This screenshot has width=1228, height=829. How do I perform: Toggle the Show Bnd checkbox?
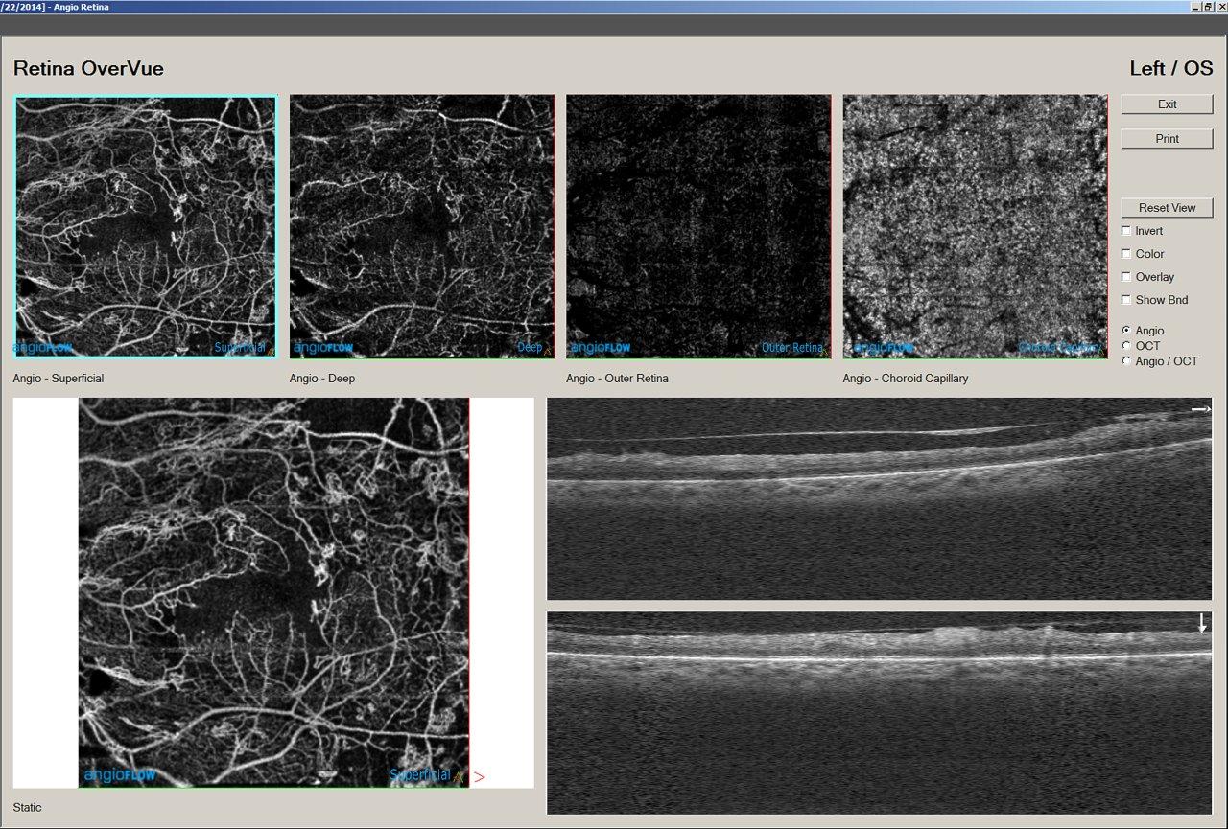[x=1126, y=300]
